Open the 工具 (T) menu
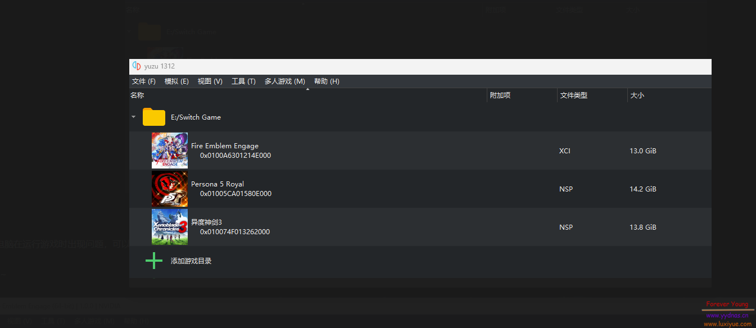756x328 pixels. click(243, 81)
